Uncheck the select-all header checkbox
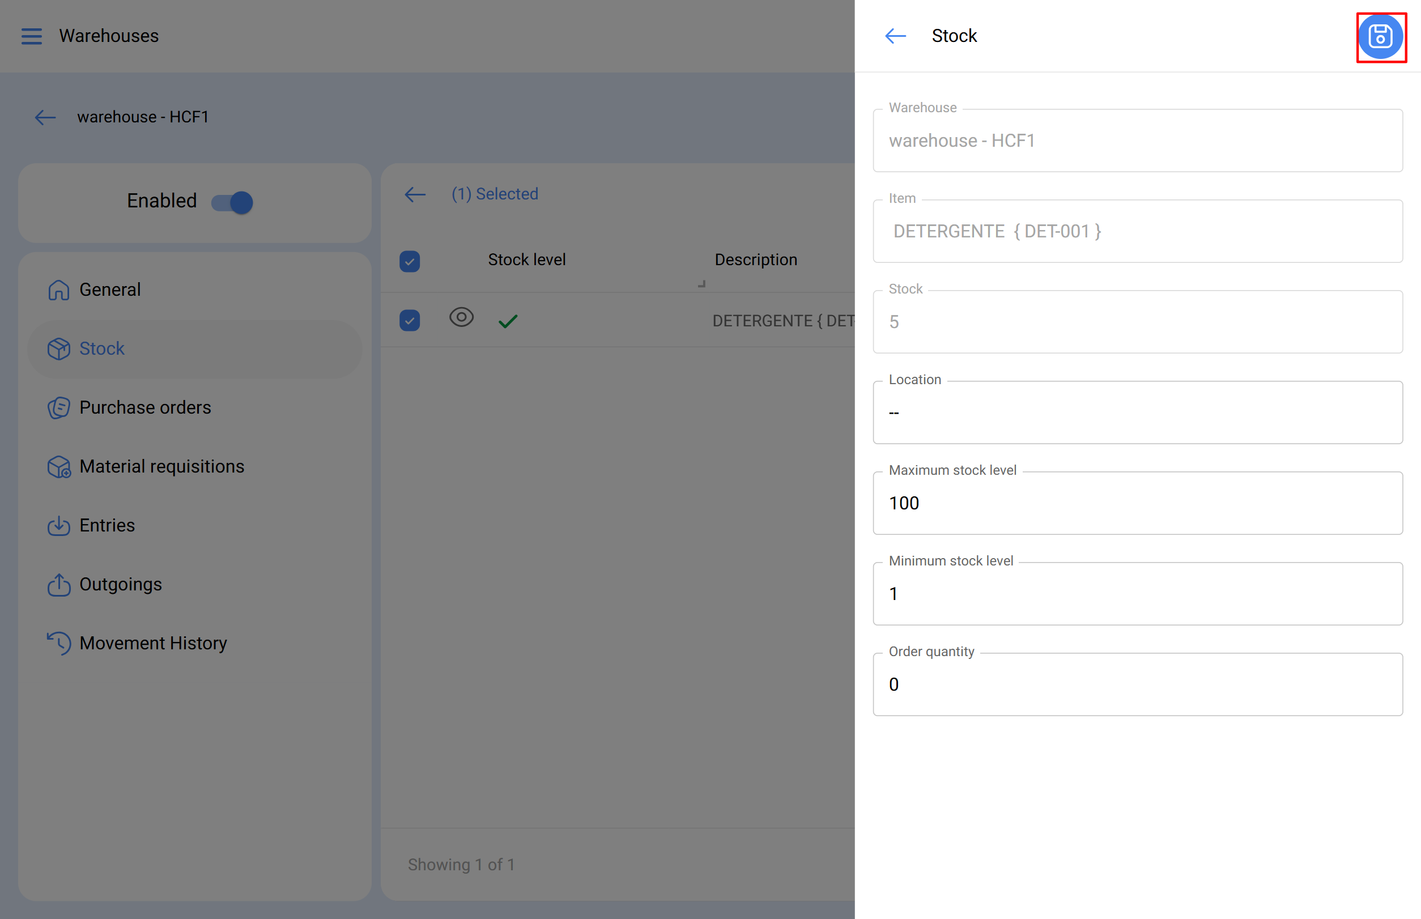This screenshot has height=919, width=1421. pyautogui.click(x=410, y=261)
